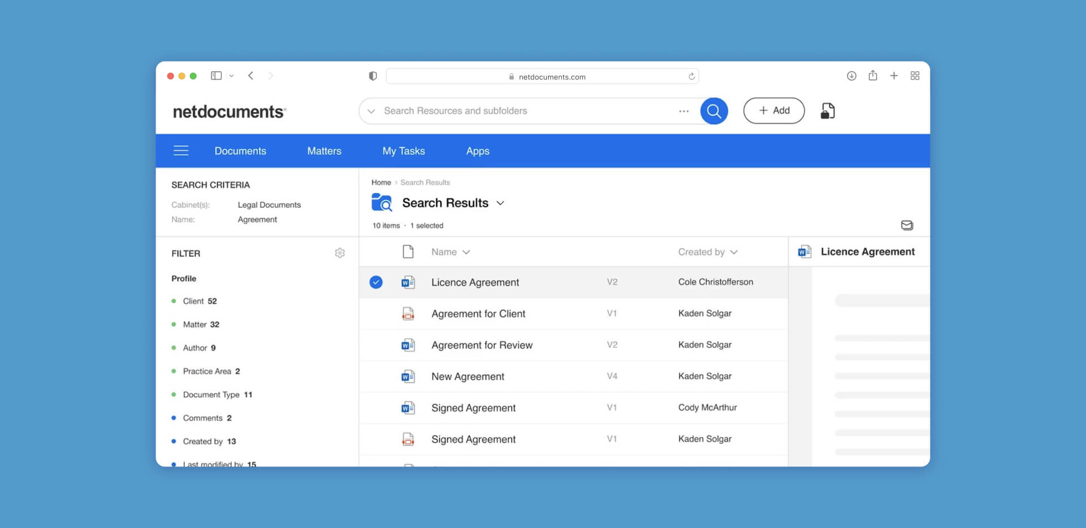The height and width of the screenshot is (528, 1086).
Task: Show the browser tab overview grid
Action: [915, 76]
